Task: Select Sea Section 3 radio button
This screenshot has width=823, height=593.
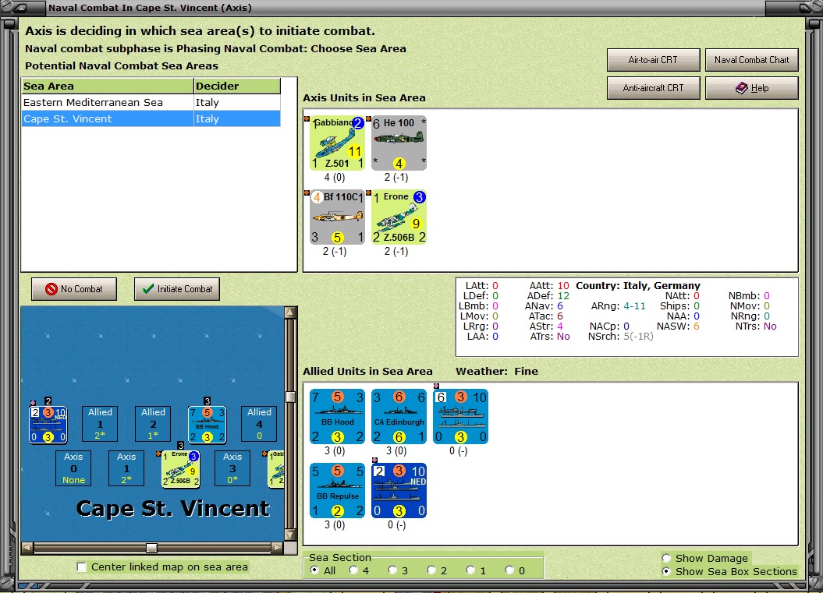Action: [392, 570]
